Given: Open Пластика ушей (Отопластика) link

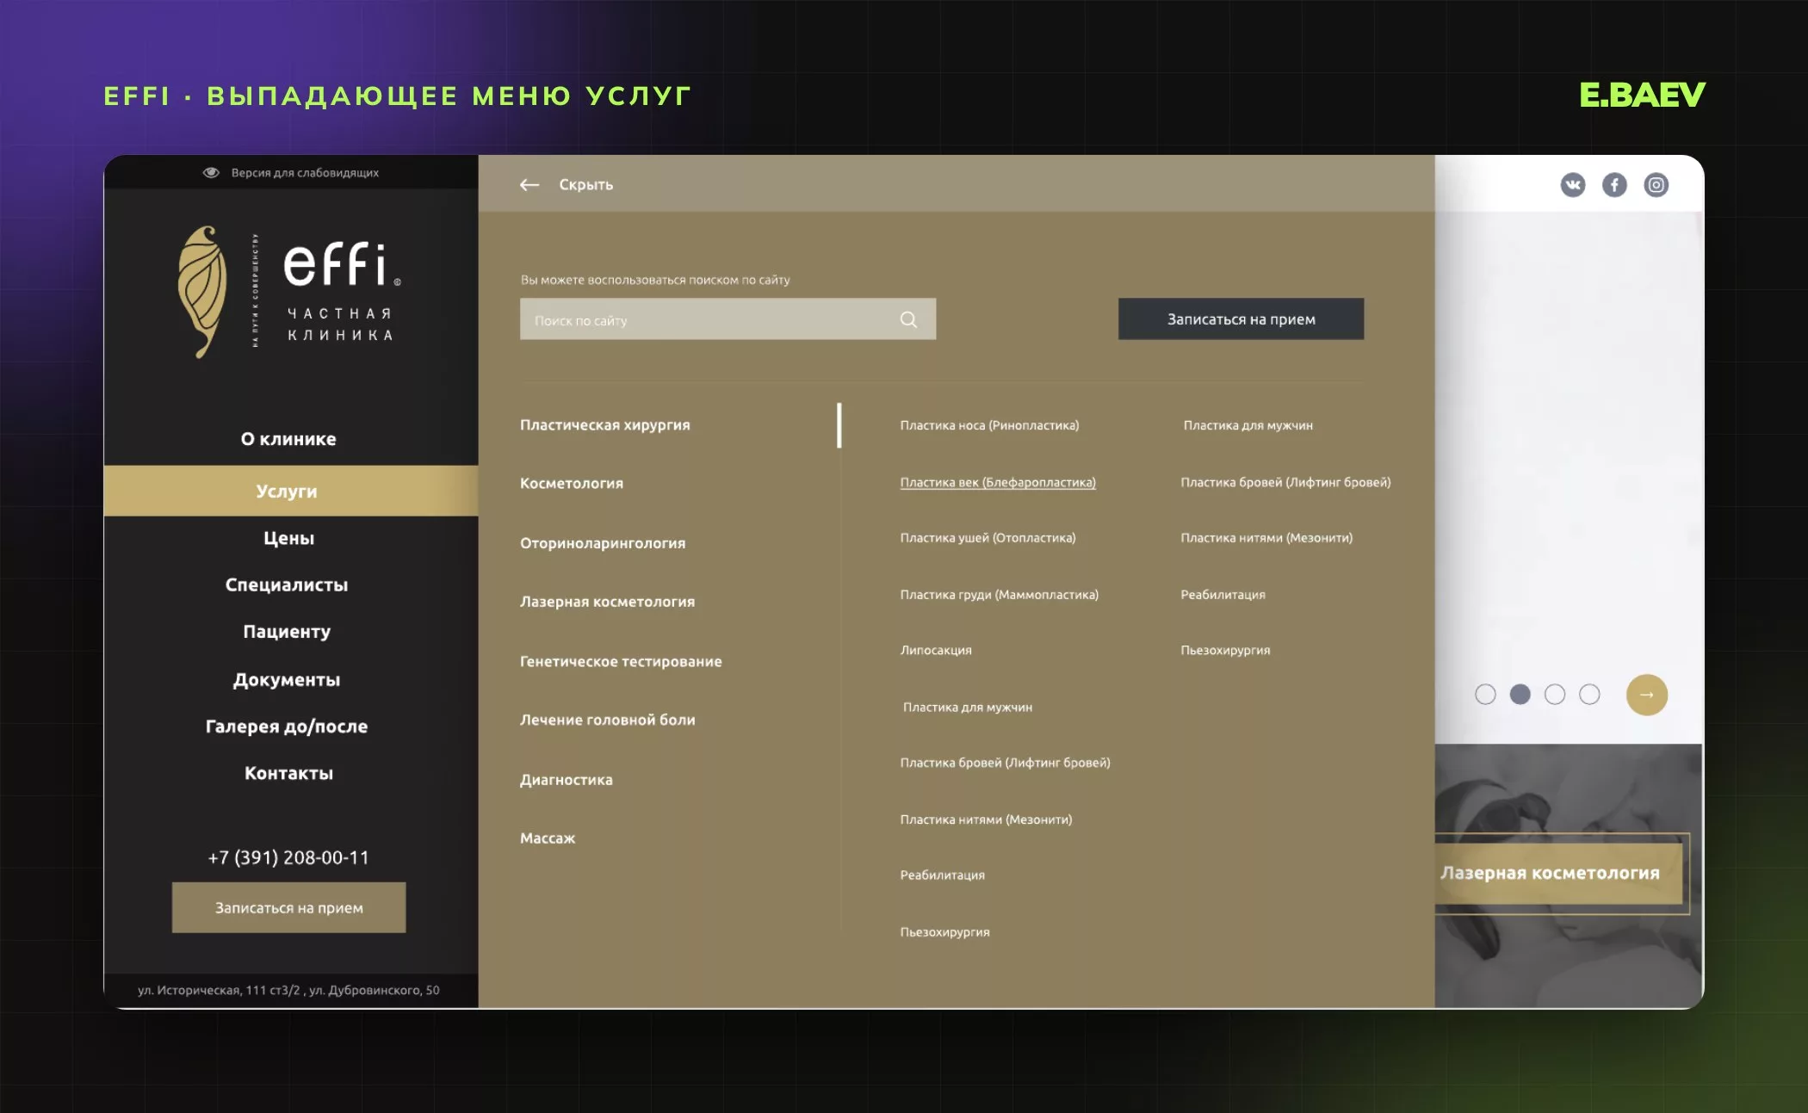Looking at the screenshot, I should [988, 538].
